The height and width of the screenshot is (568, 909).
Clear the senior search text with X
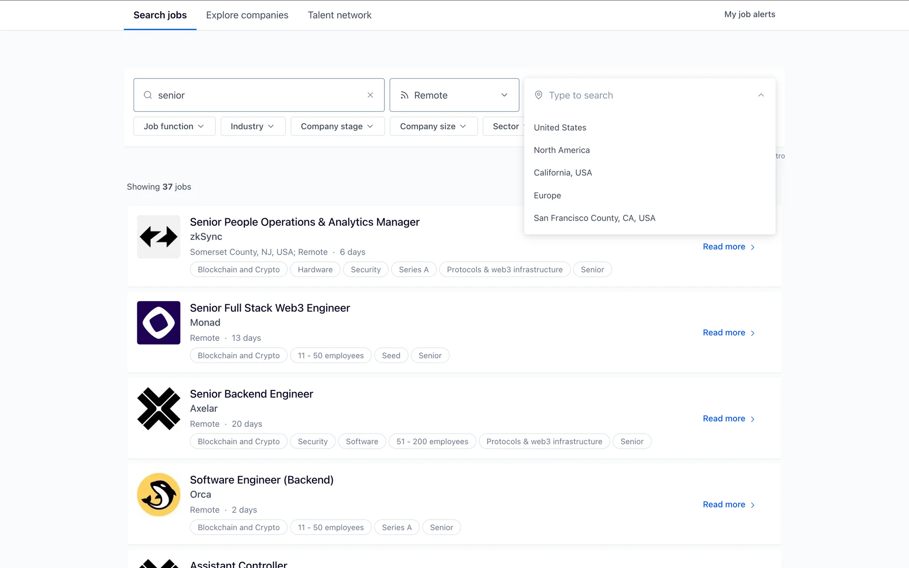point(370,95)
